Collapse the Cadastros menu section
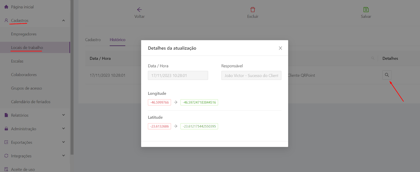 (64, 20)
